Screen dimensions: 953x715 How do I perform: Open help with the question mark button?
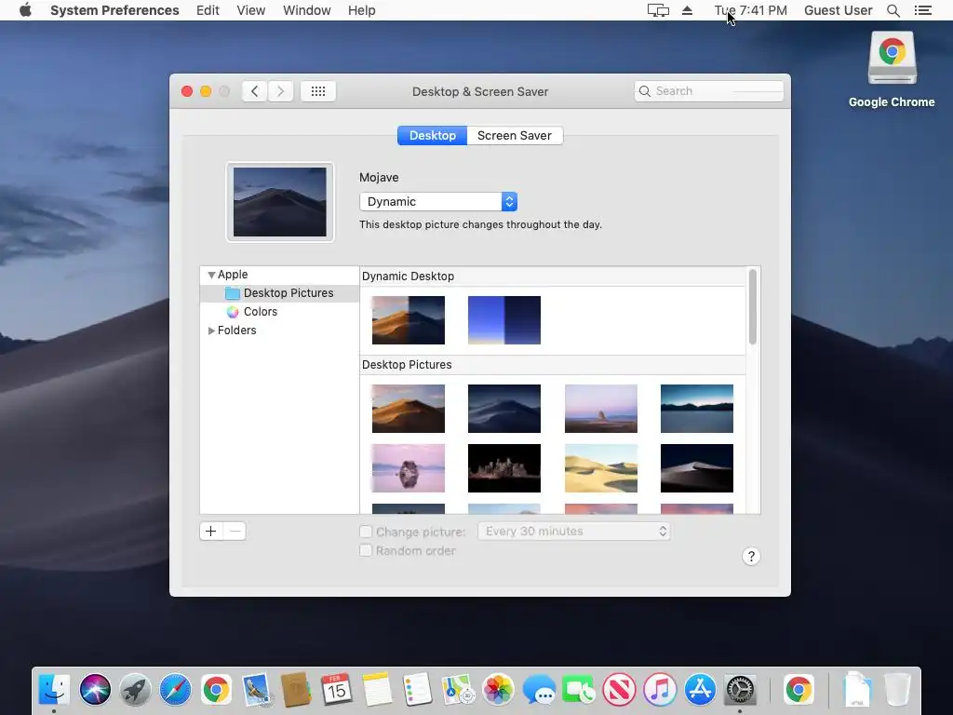pyautogui.click(x=751, y=557)
